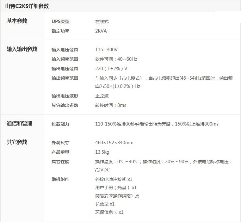
Task: Click the 环保信息卡 x1 accessory entry
Action: coord(109,212)
